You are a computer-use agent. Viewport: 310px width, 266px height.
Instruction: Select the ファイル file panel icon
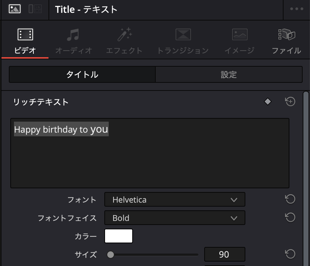click(287, 34)
